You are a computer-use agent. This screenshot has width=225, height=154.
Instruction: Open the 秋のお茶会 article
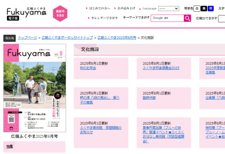tap(88, 68)
